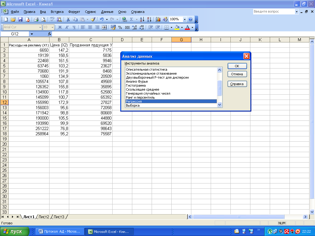Expand the Name Box G12 dropdown

coord(32,34)
